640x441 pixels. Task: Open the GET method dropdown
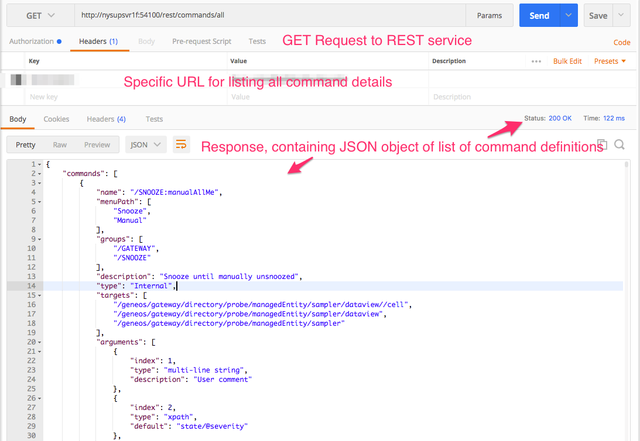40,16
